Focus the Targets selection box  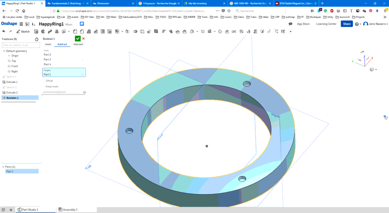tap(64, 72)
